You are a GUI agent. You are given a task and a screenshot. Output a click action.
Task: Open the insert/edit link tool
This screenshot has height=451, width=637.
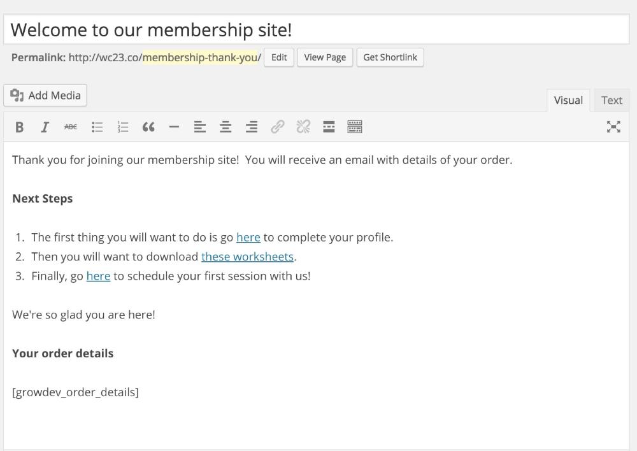(278, 127)
